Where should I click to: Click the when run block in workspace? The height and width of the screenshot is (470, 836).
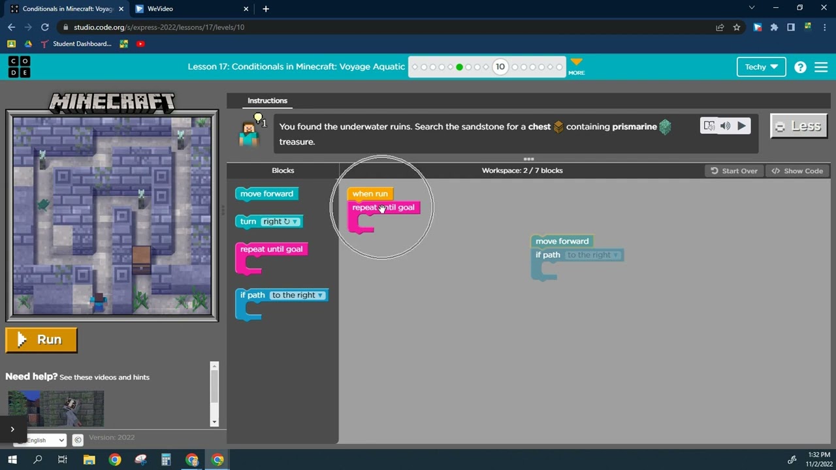(370, 194)
